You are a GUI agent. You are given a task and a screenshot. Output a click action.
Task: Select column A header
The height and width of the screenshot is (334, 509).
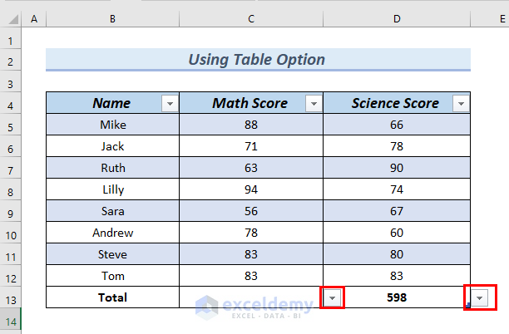(x=34, y=17)
